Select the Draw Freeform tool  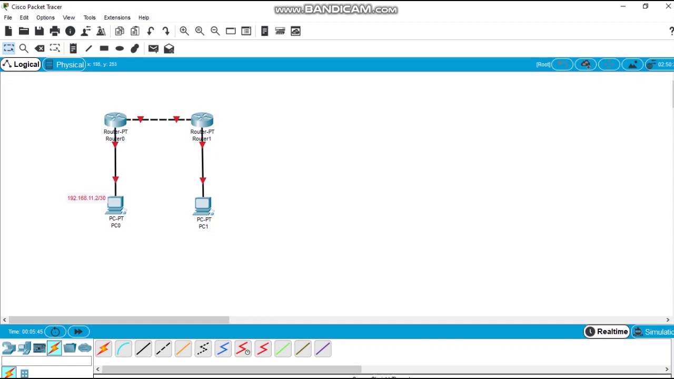pos(135,48)
